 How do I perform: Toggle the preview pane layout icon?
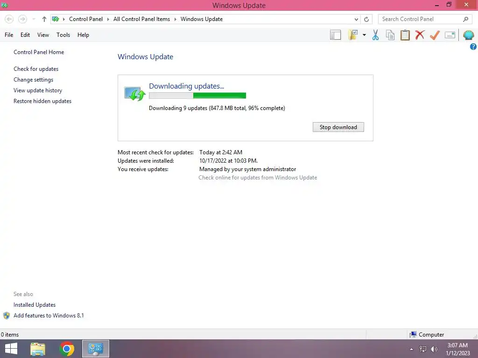pyautogui.click(x=335, y=35)
